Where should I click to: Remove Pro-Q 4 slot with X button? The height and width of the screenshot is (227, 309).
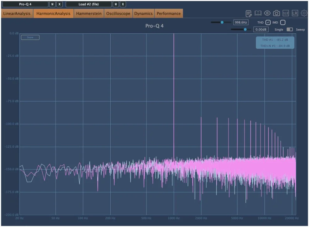[x=59, y=4]
